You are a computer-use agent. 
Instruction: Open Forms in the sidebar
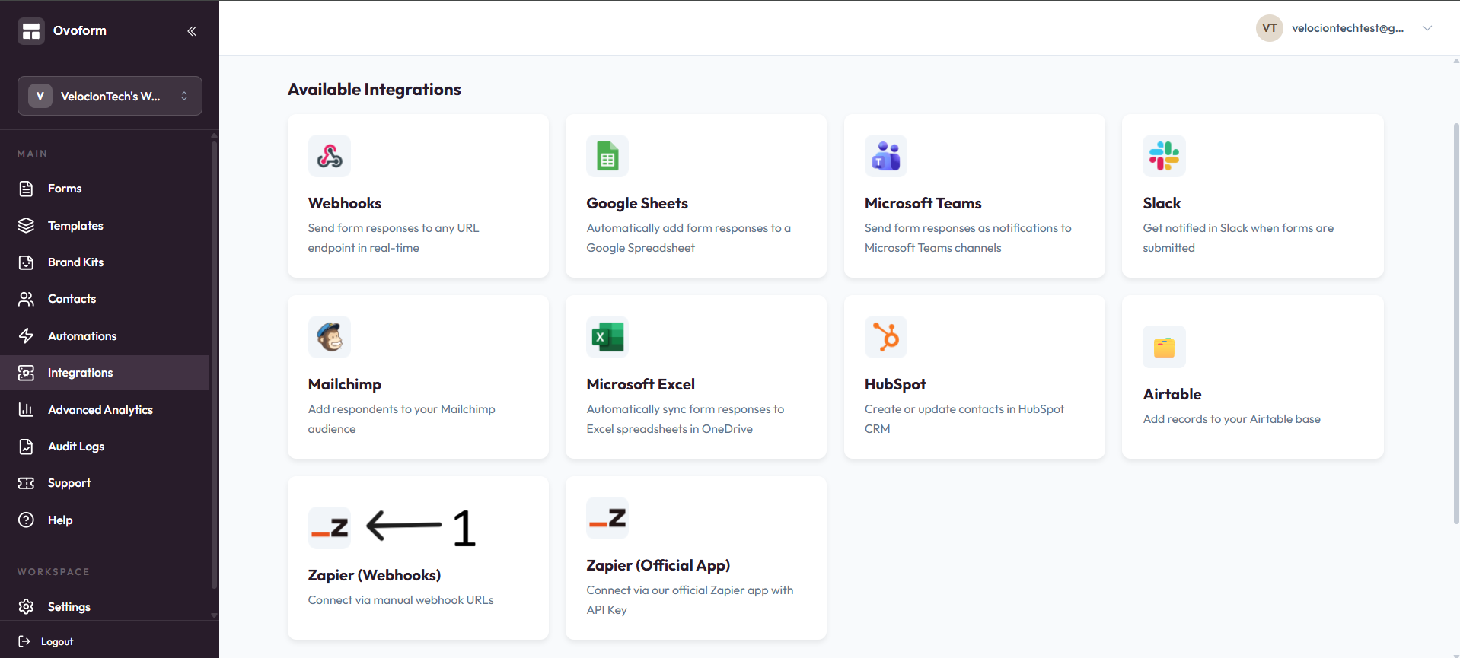pos(65,189)
